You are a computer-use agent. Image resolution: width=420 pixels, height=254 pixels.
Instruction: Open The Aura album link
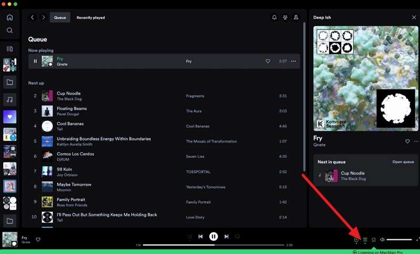194,111
